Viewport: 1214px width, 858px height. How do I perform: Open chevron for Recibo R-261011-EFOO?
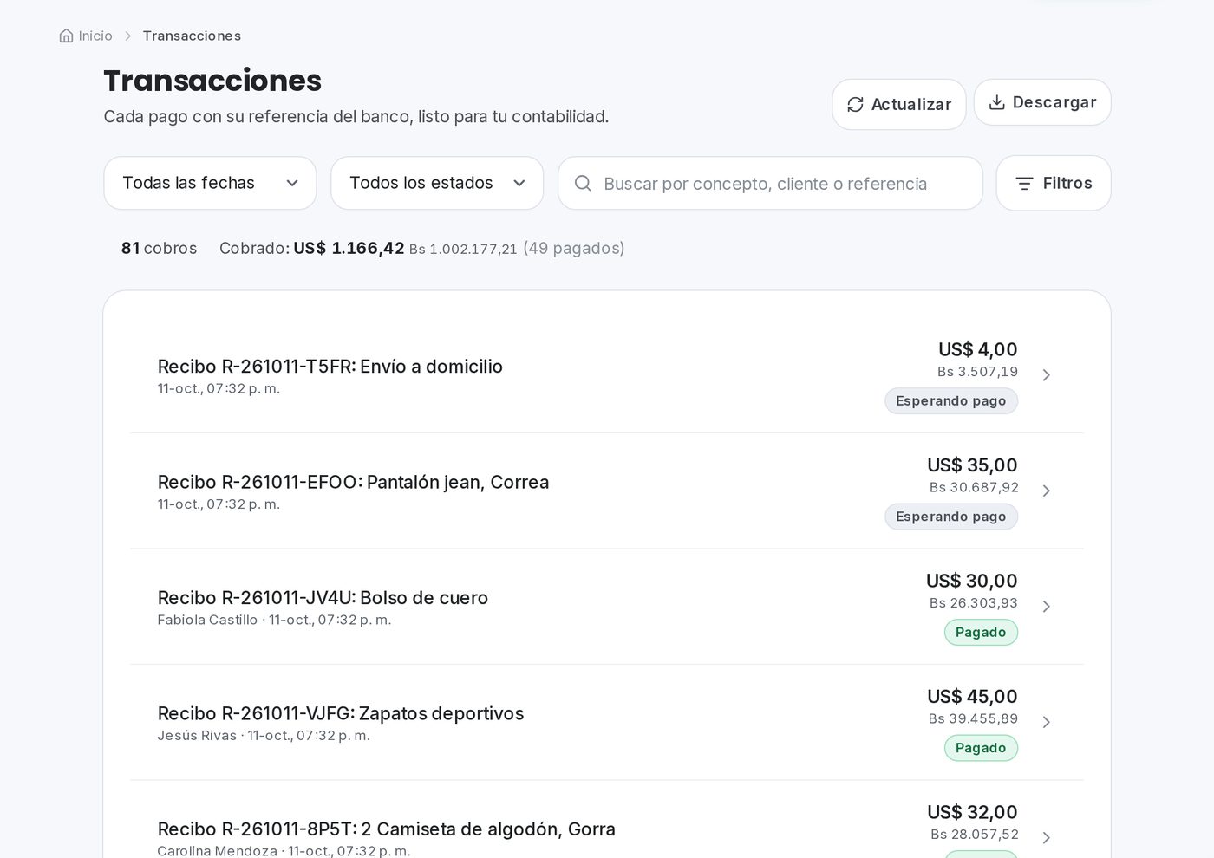pyautogui.click(x=1047, y=491)
